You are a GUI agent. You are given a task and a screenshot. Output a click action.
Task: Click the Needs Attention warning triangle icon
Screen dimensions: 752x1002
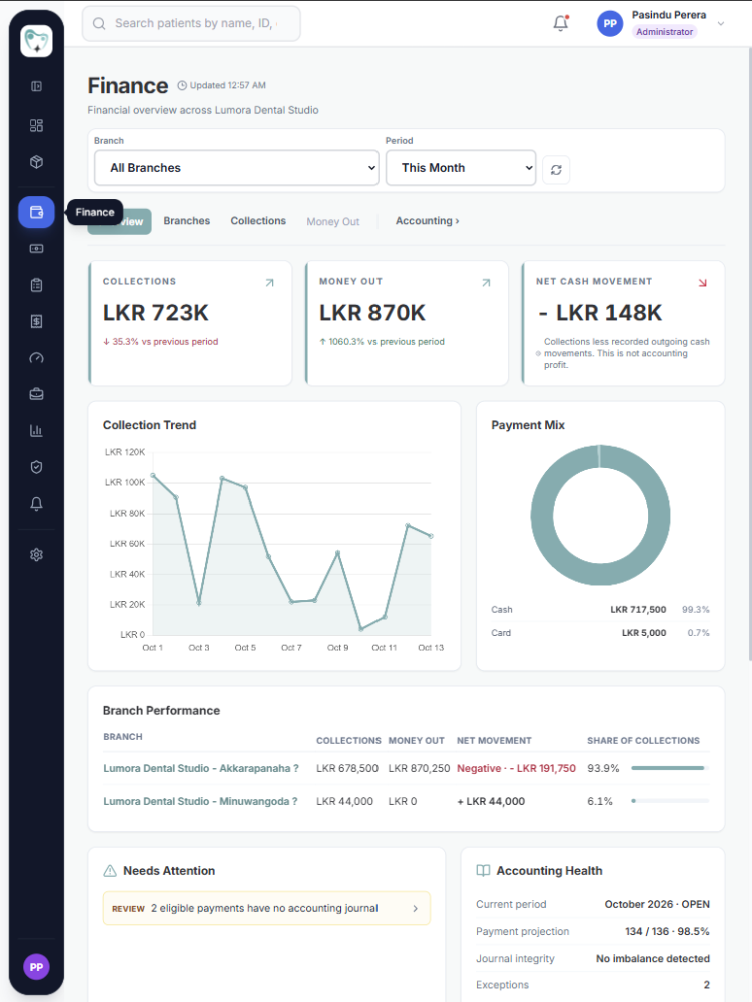click(110, 871)
